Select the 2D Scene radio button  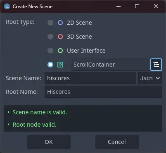(50, 23)
